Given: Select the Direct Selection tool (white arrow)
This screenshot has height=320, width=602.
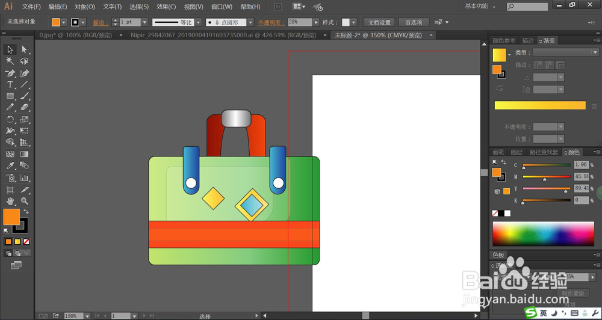Looking at the screenshot, I should [x=25, y=49].
